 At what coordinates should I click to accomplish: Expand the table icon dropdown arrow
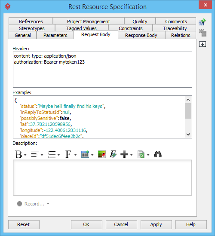point(92,155)
